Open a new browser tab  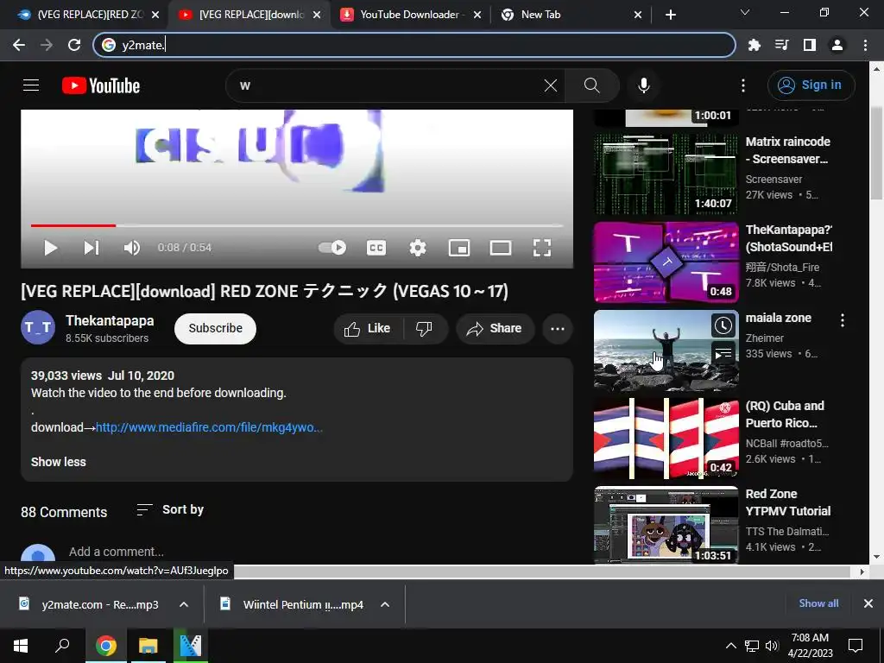click(x=670, y=16)
